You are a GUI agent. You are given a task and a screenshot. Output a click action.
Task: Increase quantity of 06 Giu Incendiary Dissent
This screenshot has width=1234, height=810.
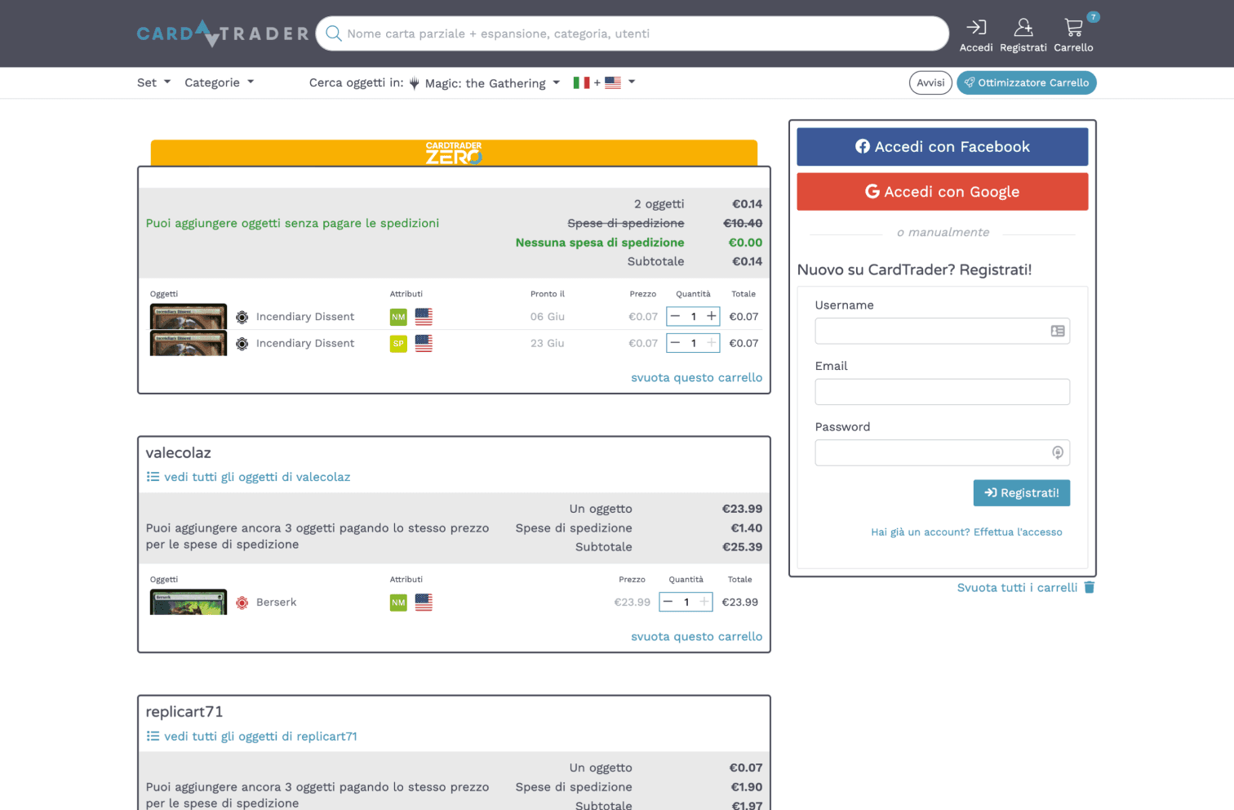click(712, 316)
